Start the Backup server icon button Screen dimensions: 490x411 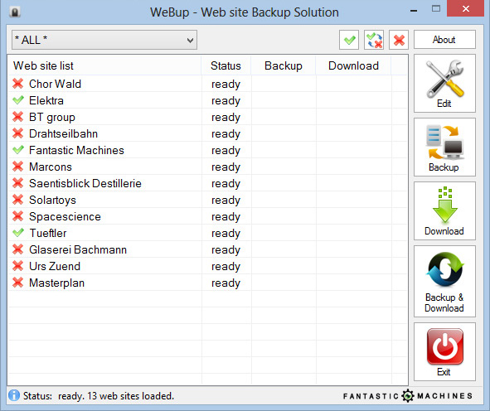pos(444,147)
